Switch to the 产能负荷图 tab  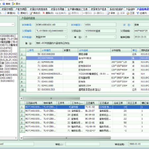coord(21,9)
